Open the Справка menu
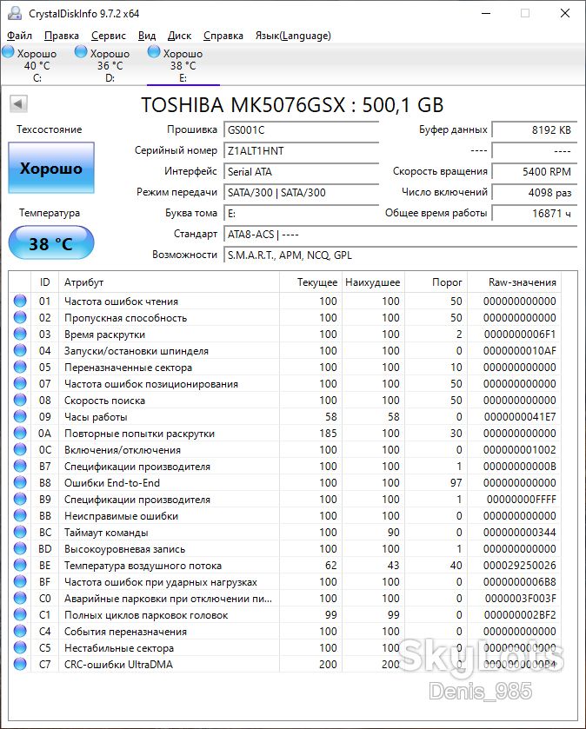 [223, 36]
